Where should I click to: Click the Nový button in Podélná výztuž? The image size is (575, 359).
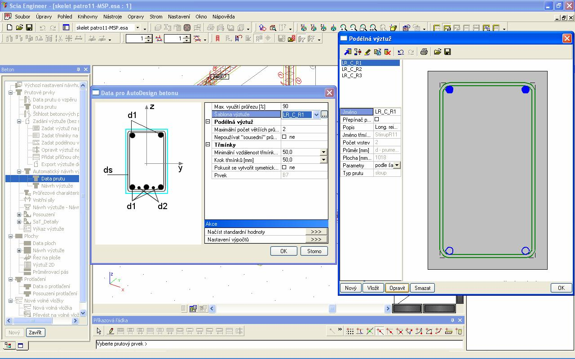351,288
